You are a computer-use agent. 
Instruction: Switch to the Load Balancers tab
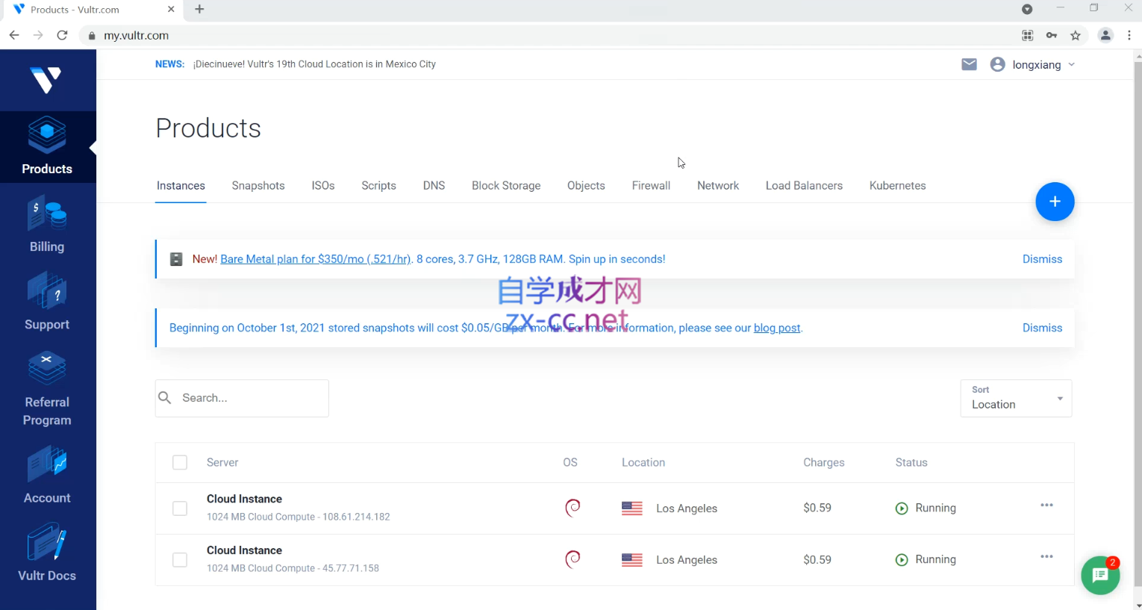804,186
